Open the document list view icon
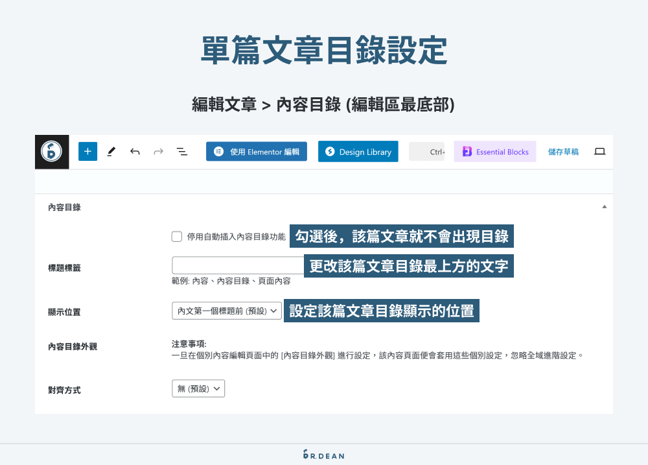648x465 pixels. [x=181, y=151]
